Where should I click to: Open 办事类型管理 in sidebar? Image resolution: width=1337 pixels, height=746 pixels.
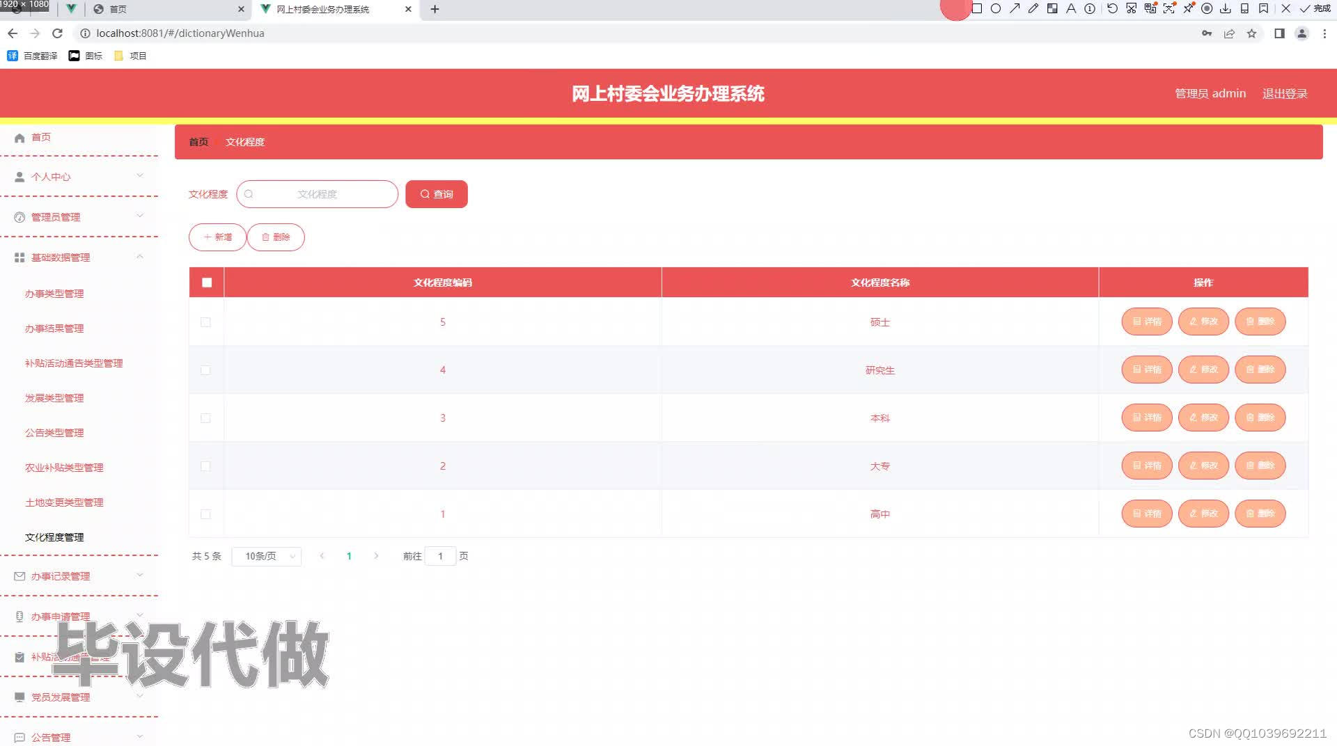[x=54, y=294]
